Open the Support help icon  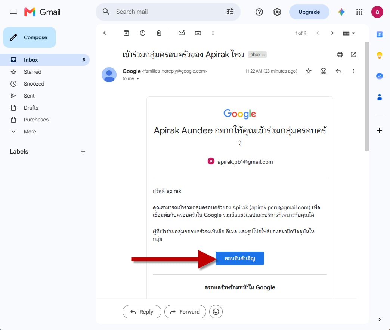pyautogui.click(x=259, y=12)
